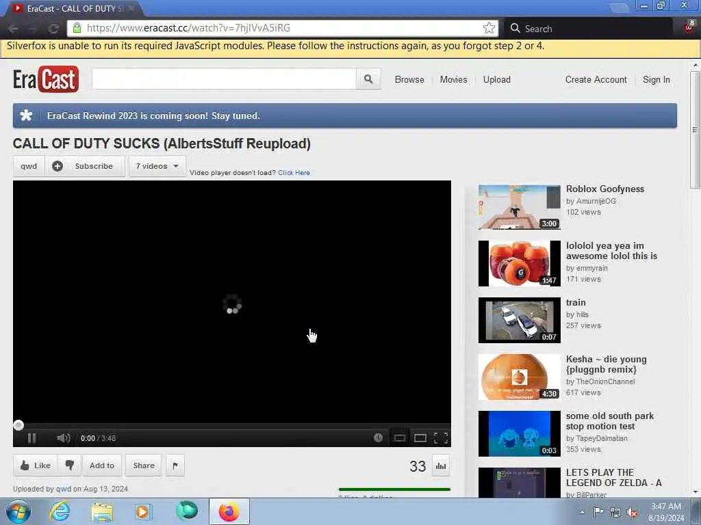Screen dimensions: 701x525
Task: Click the EraCast Rewind 2023 announcement banner
Action: (x=345, y=116)
